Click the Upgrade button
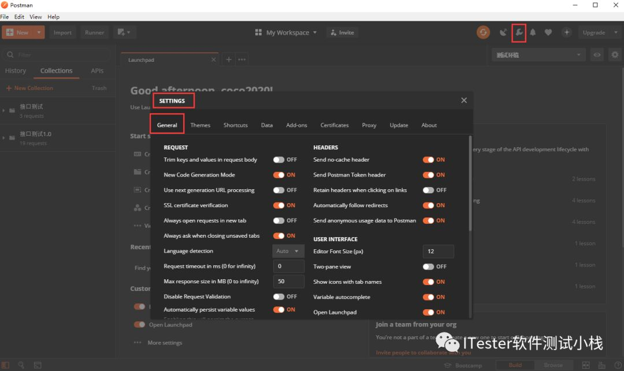 [x=594, y=32]
